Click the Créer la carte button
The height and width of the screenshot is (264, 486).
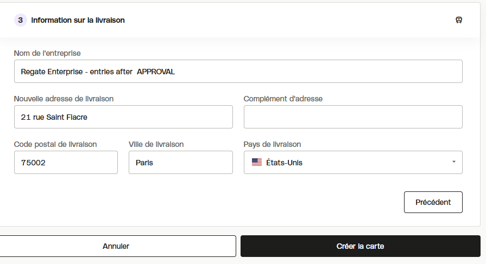click(361, 246)
